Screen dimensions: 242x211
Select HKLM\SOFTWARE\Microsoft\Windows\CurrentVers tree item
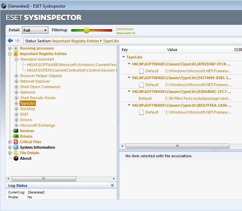(x=72, y=65)
